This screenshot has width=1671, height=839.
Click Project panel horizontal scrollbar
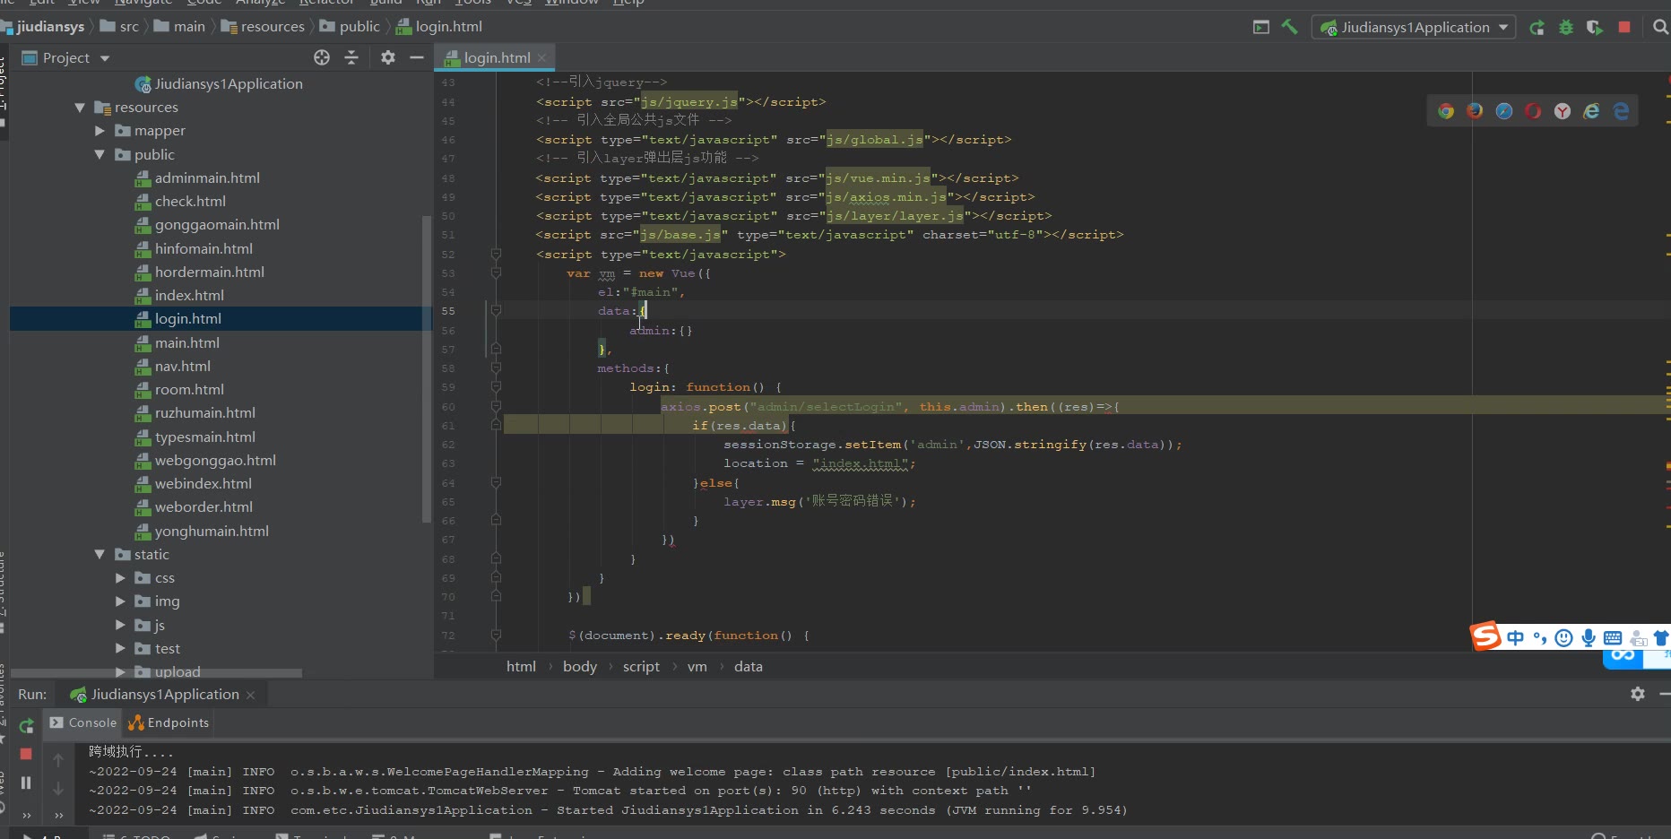(x=157, y=672)
